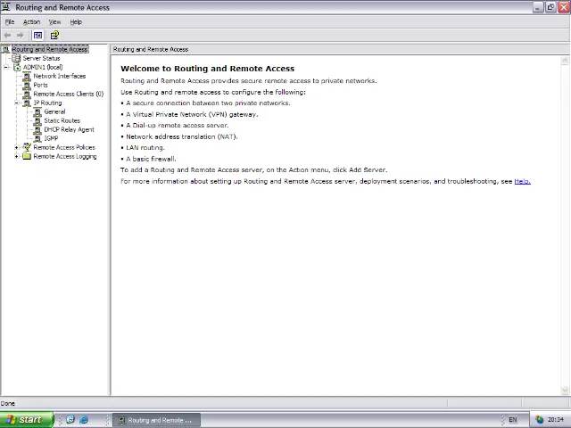This screenshot has width=571, height=428.
Task: Open the File menu
Action: (10, 21)
